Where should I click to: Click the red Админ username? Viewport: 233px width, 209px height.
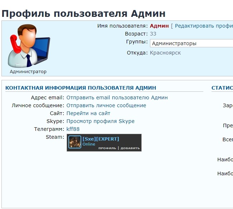coord(159,26)
